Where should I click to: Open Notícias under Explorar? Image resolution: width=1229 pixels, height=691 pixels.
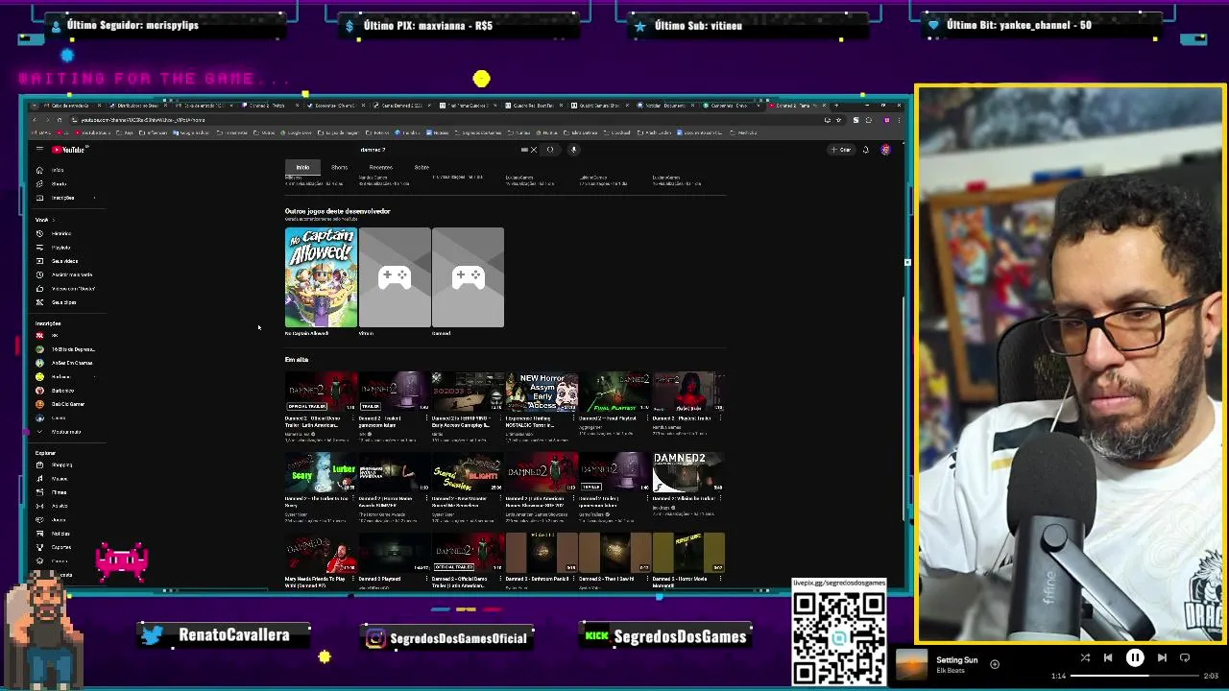click(x=60, y=534)
